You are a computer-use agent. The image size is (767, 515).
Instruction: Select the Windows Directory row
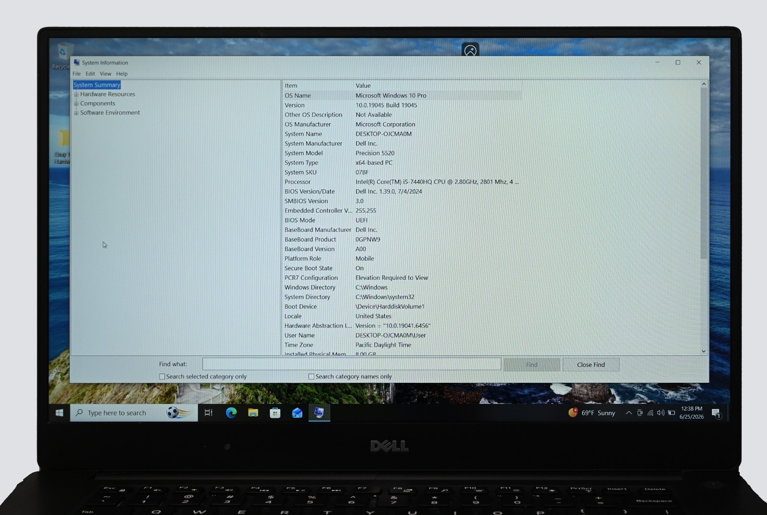tap(402, 287)
